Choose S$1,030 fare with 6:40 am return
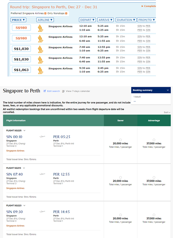Image resolution: width=173 pixels, height=238 pixels. click(x=21, y=59)
